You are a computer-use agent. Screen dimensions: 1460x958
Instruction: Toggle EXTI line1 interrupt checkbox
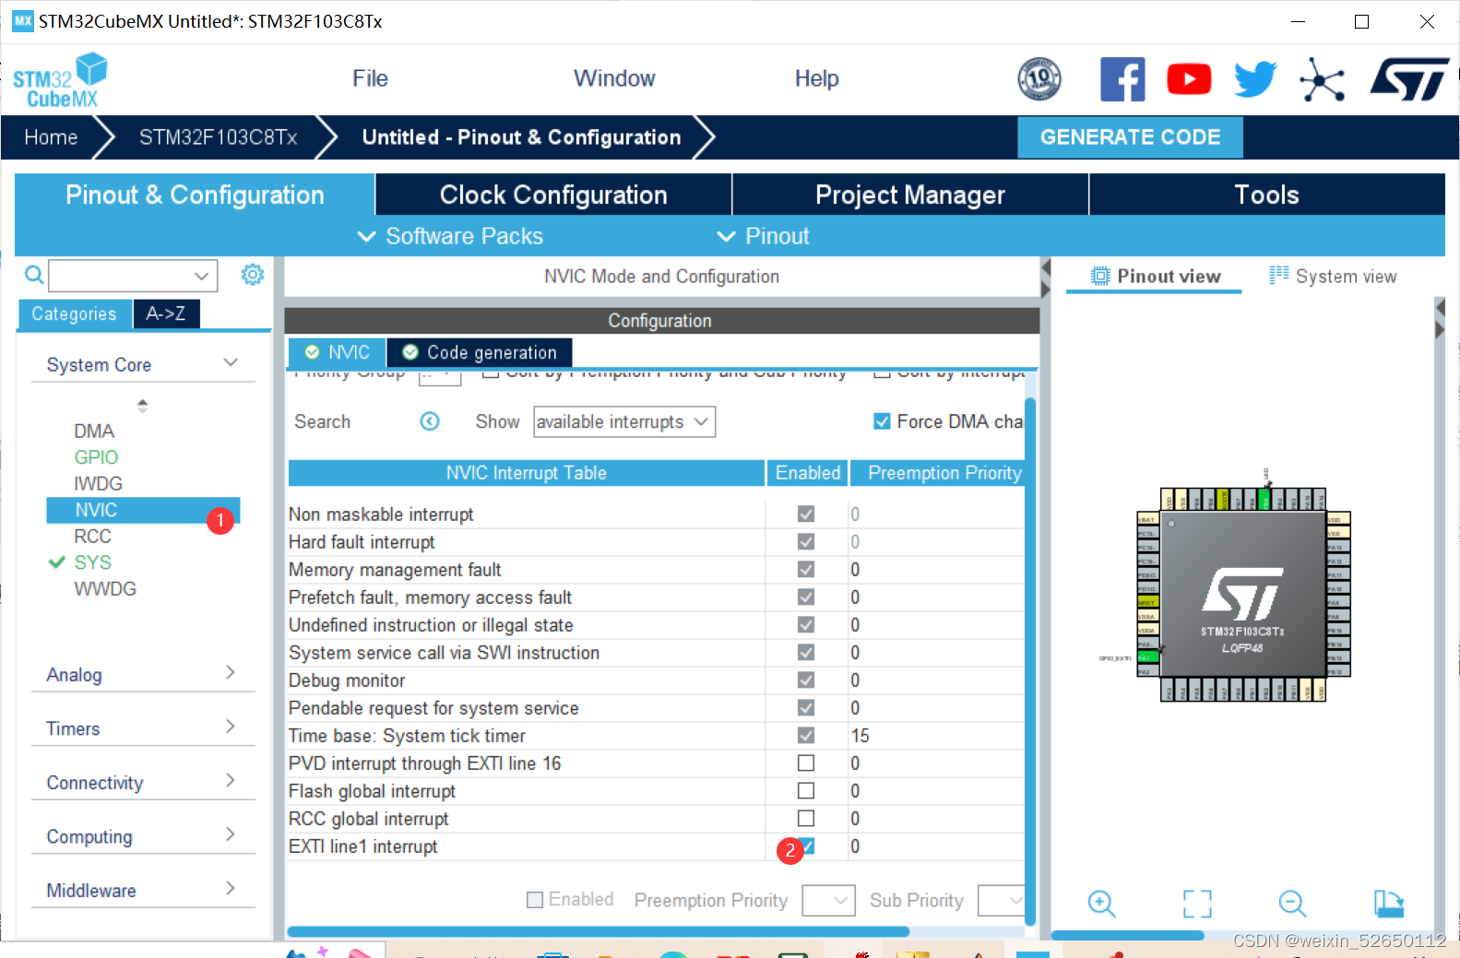click(806, 846)
